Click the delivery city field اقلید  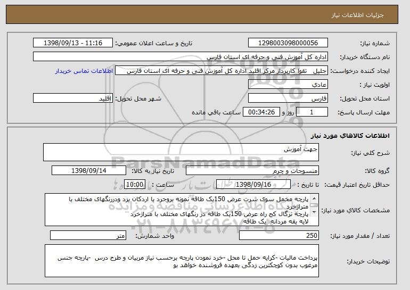click(73, 98)
